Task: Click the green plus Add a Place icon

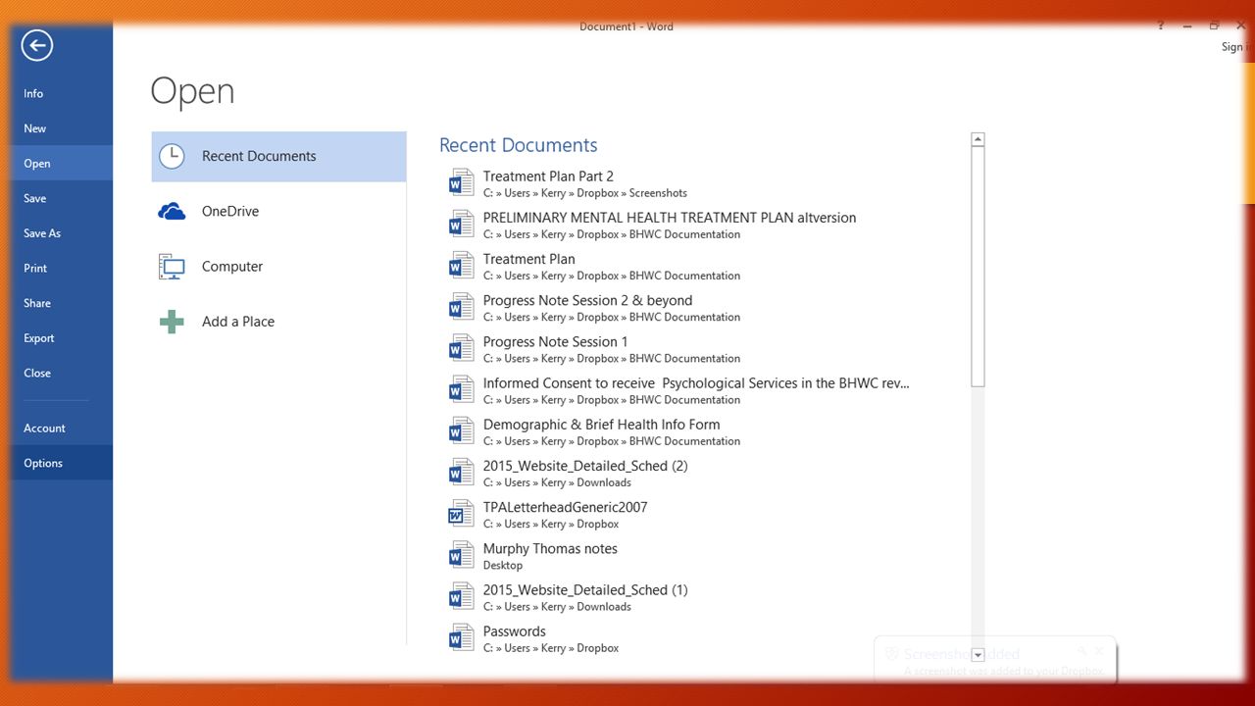Action: click(172, 322)
